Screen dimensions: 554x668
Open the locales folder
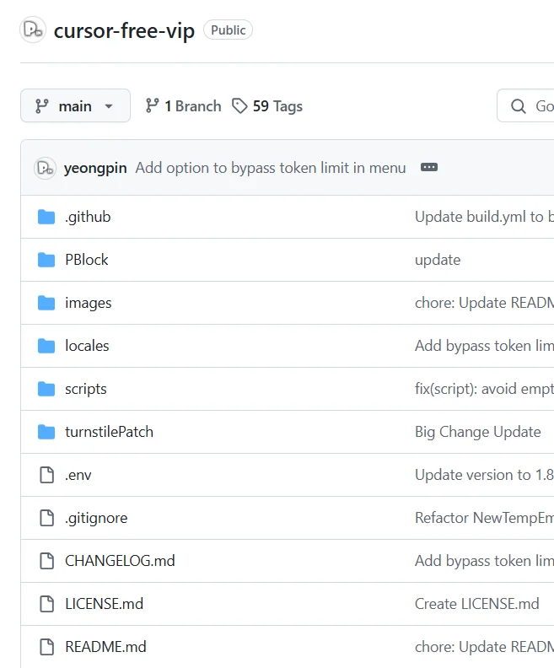tap(87, 346)
